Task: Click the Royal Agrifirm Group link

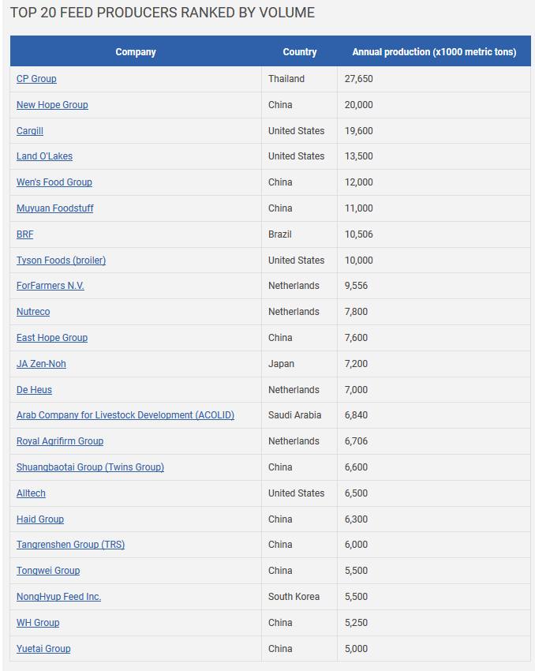Action: click(60, 441)
